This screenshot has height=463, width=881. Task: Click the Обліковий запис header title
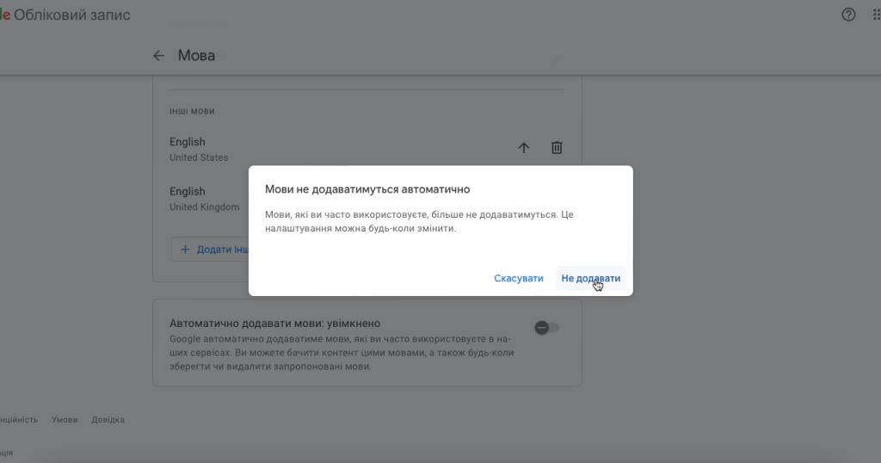point(72,15)
